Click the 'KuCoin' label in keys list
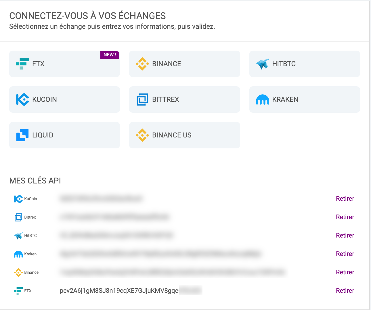The height and width of the screenshot is (310, 371). pos(30,199)
